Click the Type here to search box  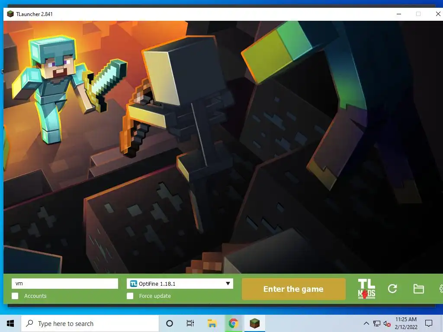90,323
